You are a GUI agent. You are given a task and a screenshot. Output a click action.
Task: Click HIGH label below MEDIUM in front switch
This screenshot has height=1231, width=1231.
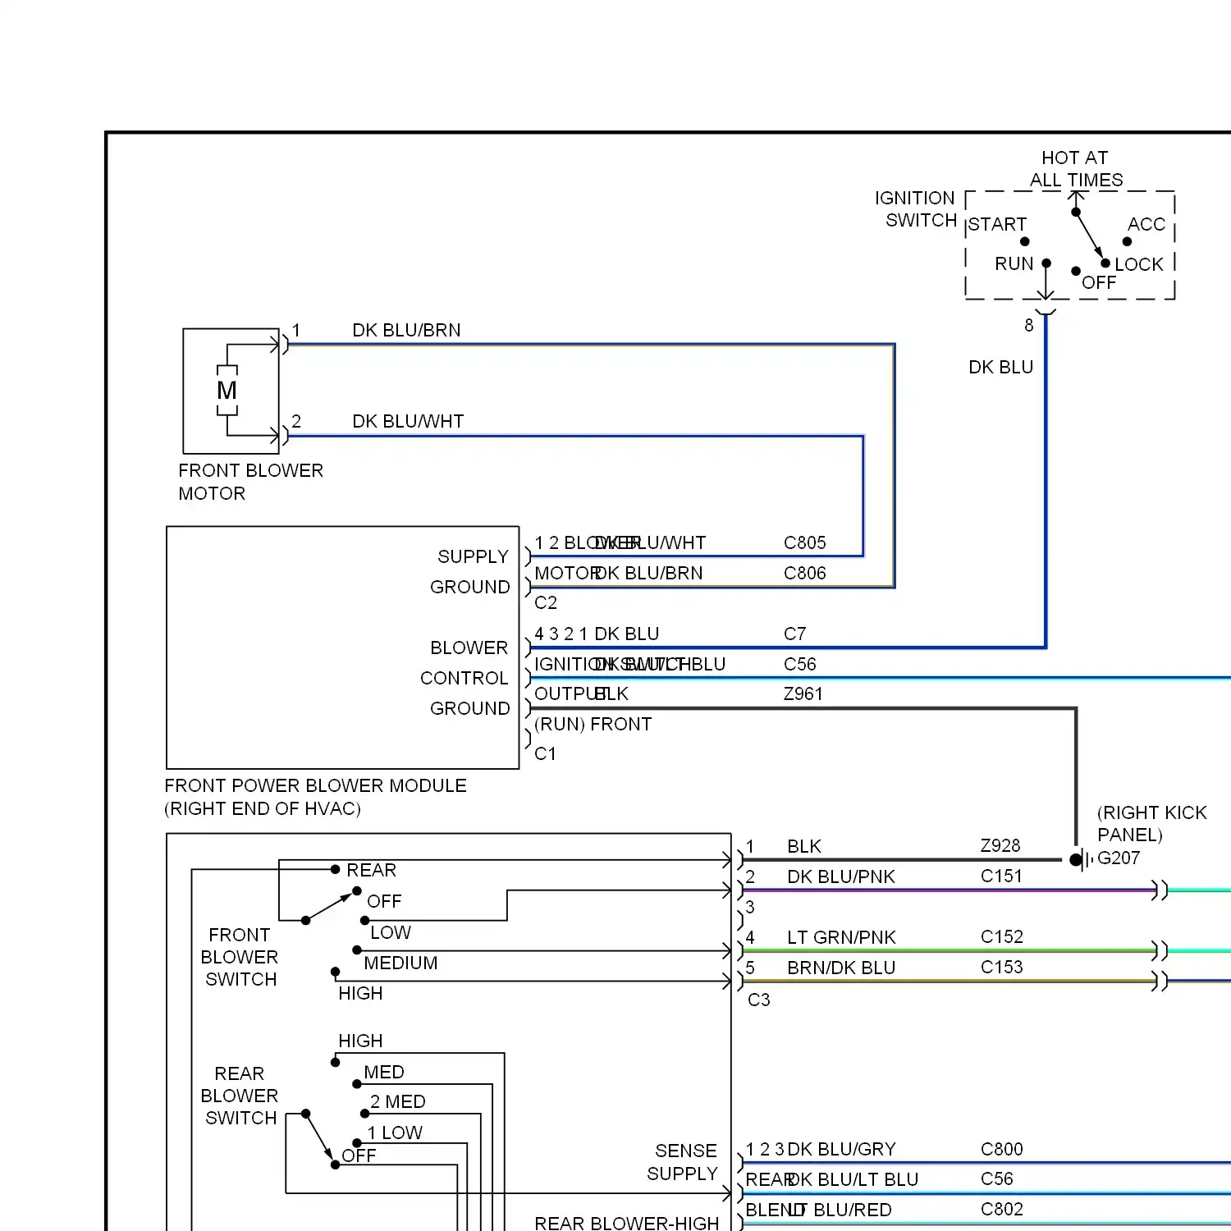coord(360,994)
